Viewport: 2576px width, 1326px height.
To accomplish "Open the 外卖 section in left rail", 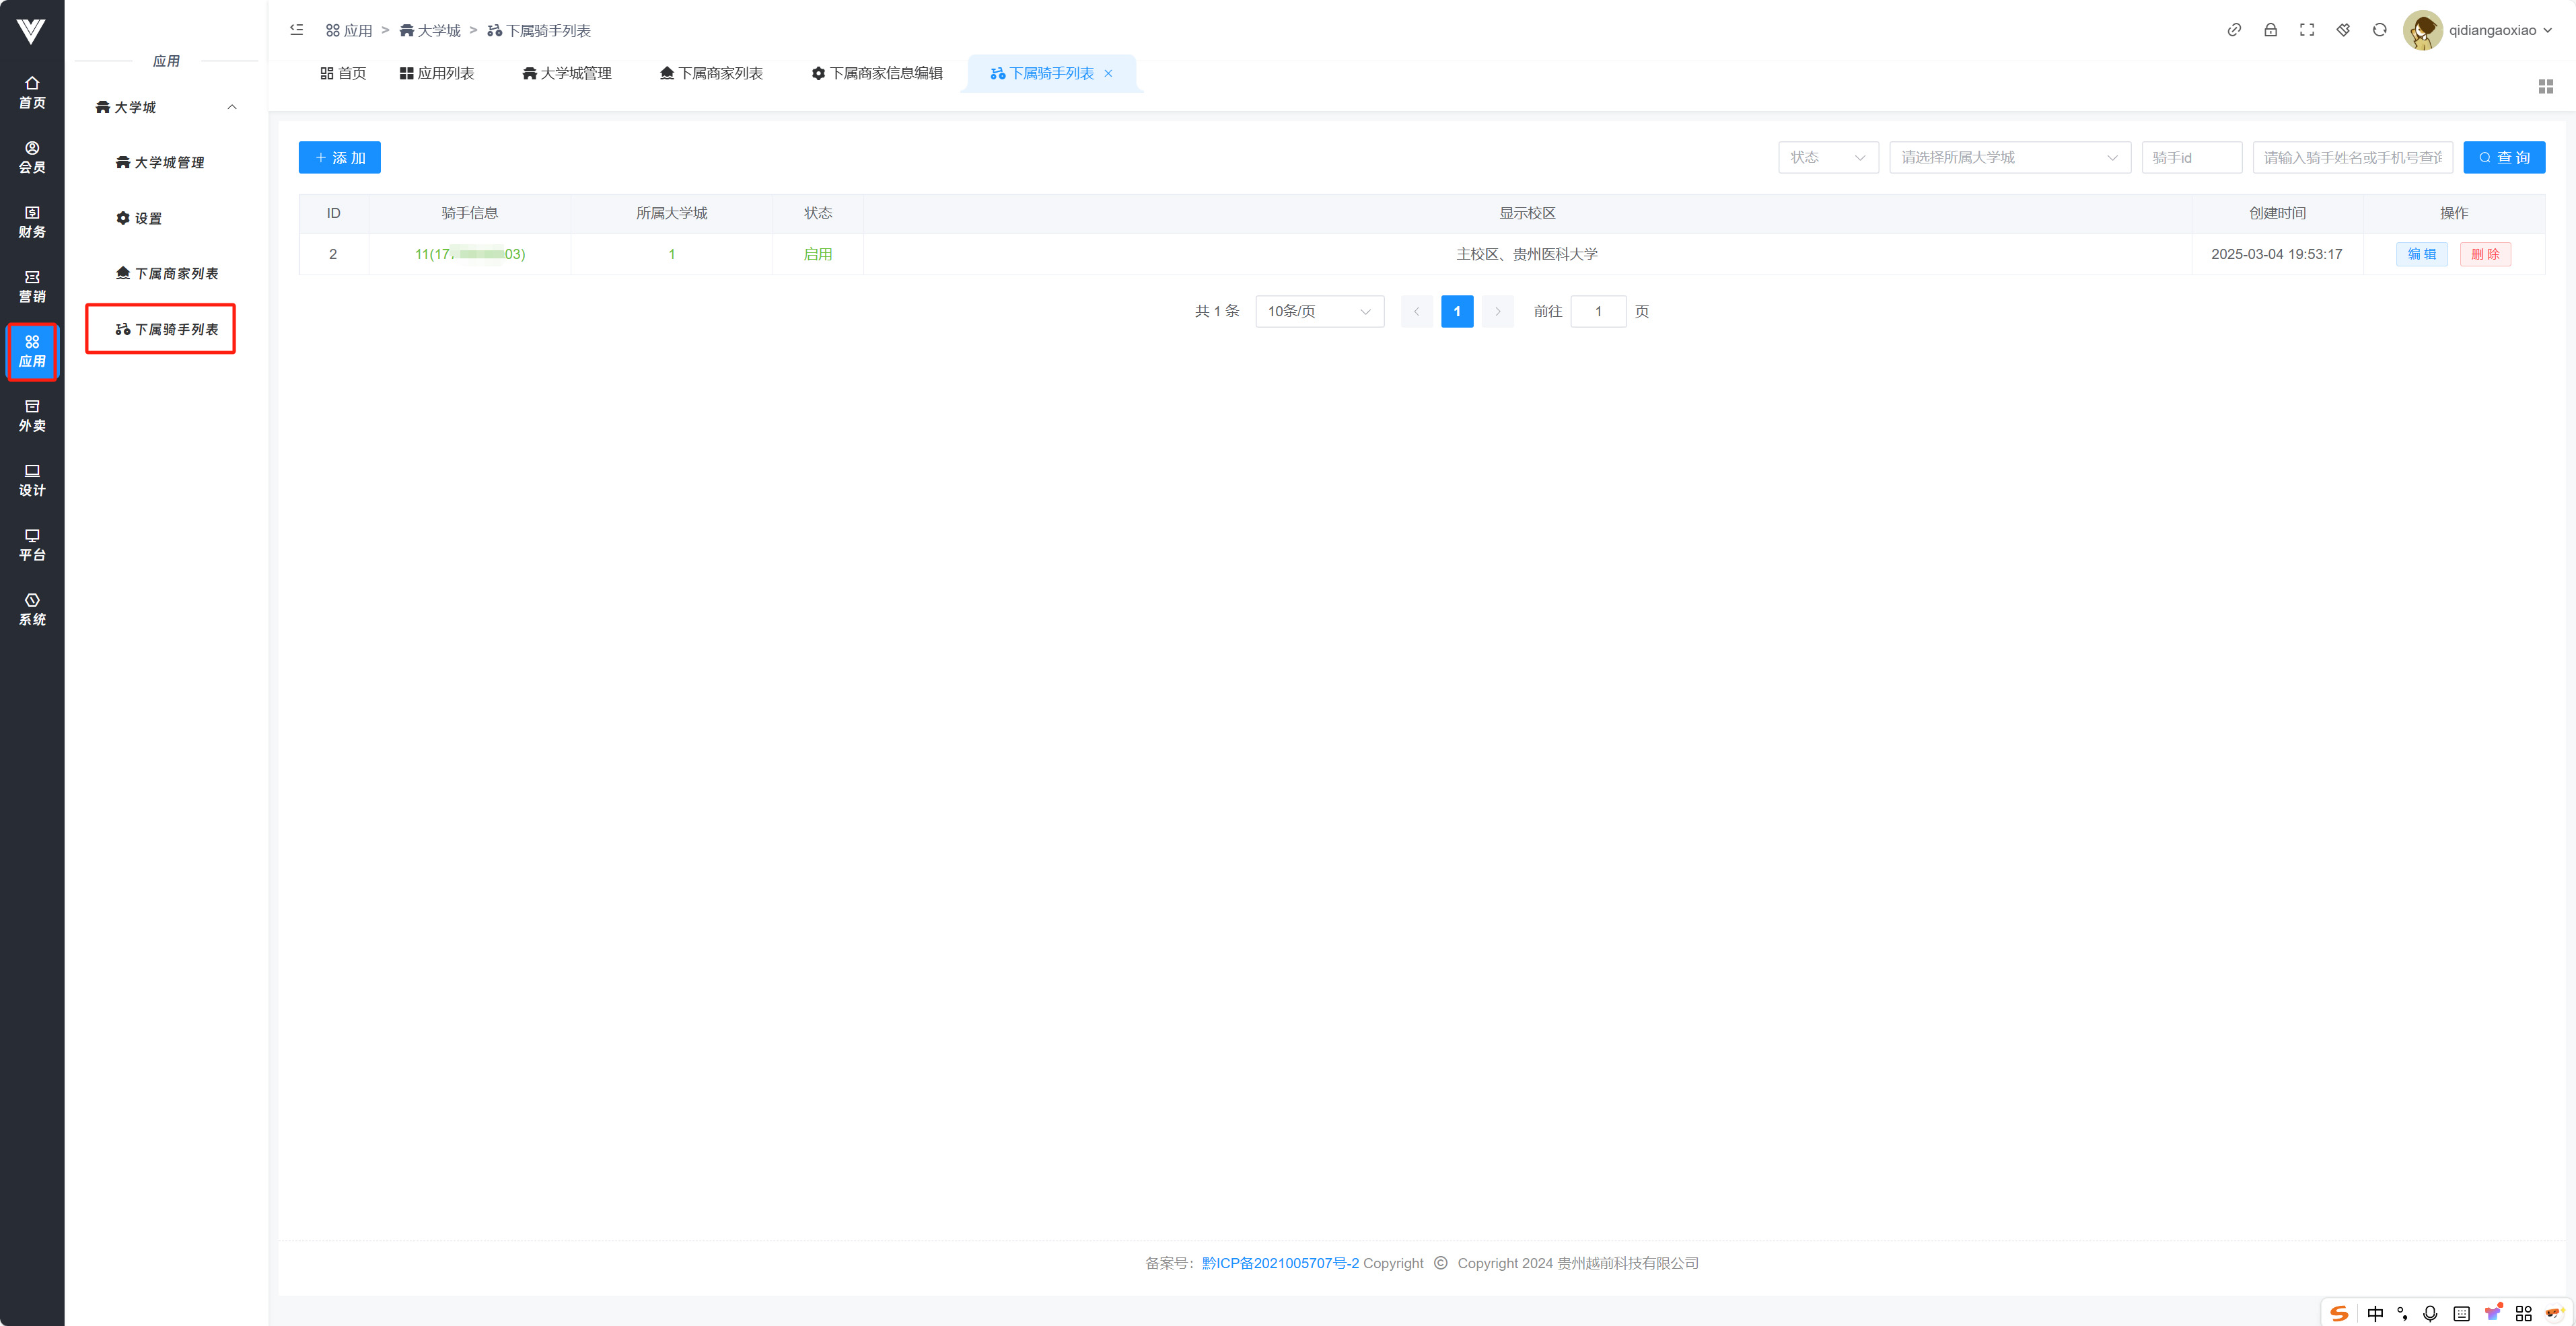I will [32, 415].
